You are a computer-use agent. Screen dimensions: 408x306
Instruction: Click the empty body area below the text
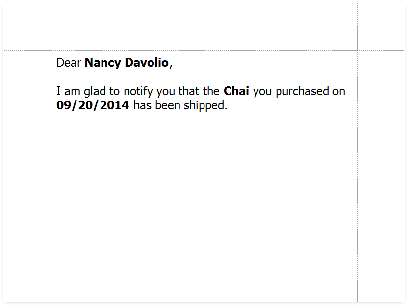[204, 206]
